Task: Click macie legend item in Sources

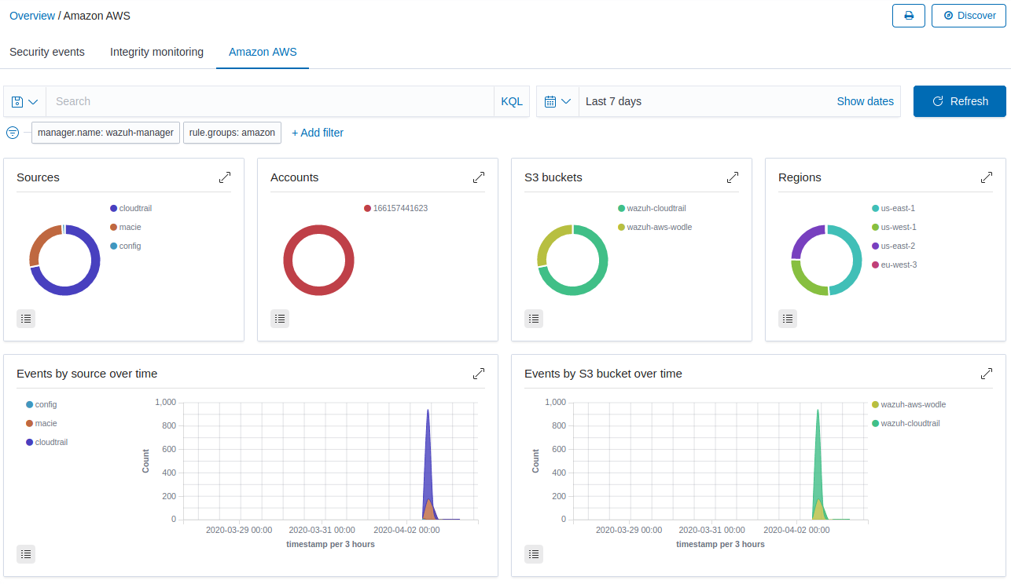Action: [x=125, y=227]
